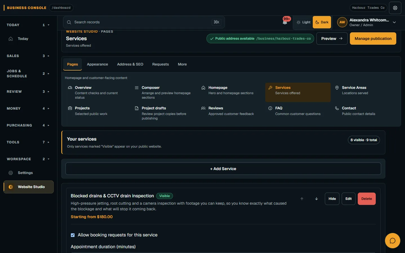Open the More tab
Viewport: 405px width, 253px height.
click(x=182, y=64)
